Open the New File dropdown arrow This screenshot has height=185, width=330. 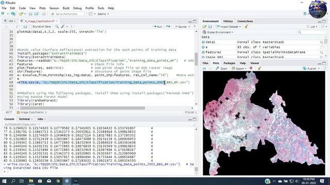8,14
